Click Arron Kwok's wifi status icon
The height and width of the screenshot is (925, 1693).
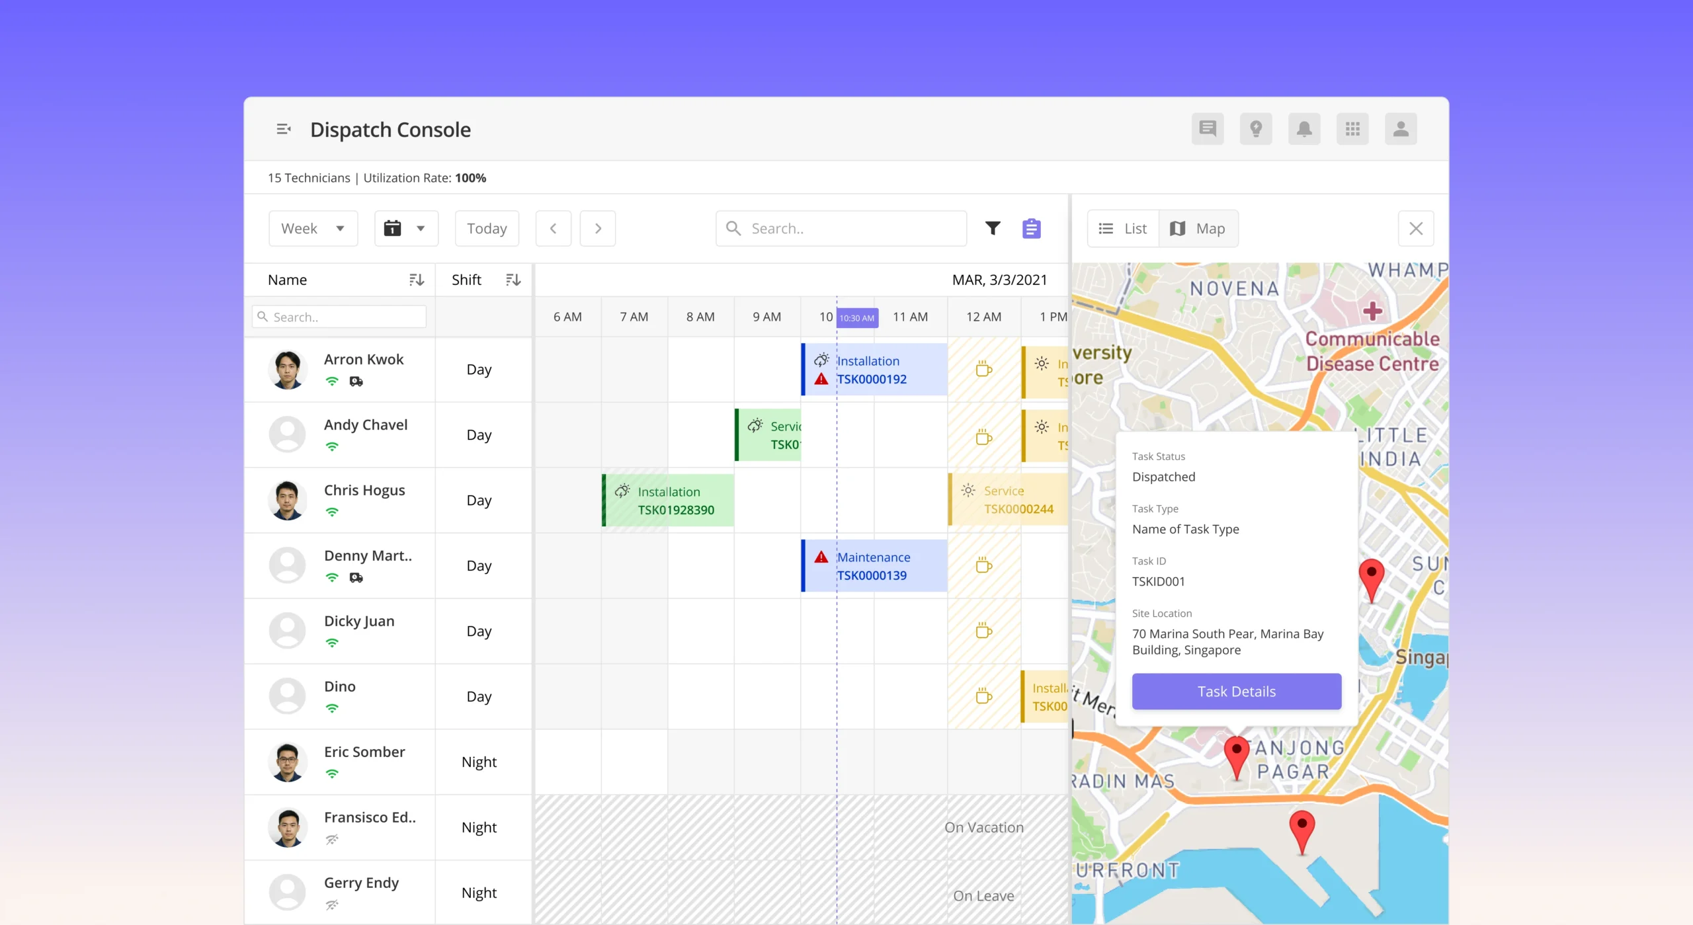point(332,382)
